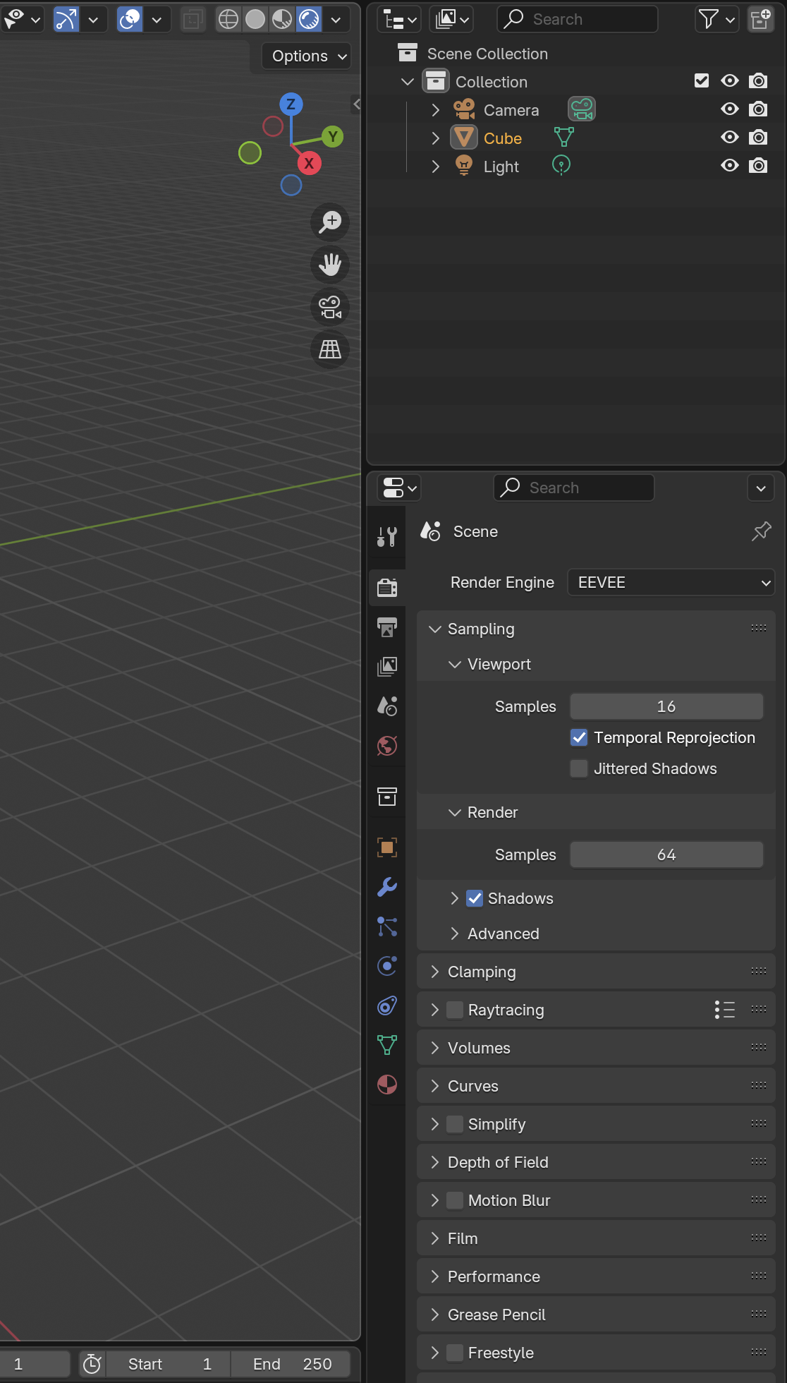Exclude Collection from view layer checkbox
The height and width of the screenshot is (1383, 787).
point(702,81)
